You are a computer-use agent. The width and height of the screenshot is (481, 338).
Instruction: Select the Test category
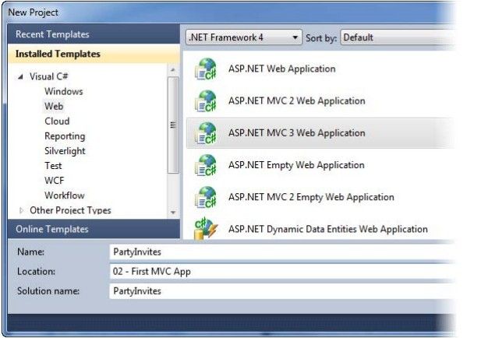(53, 166)
